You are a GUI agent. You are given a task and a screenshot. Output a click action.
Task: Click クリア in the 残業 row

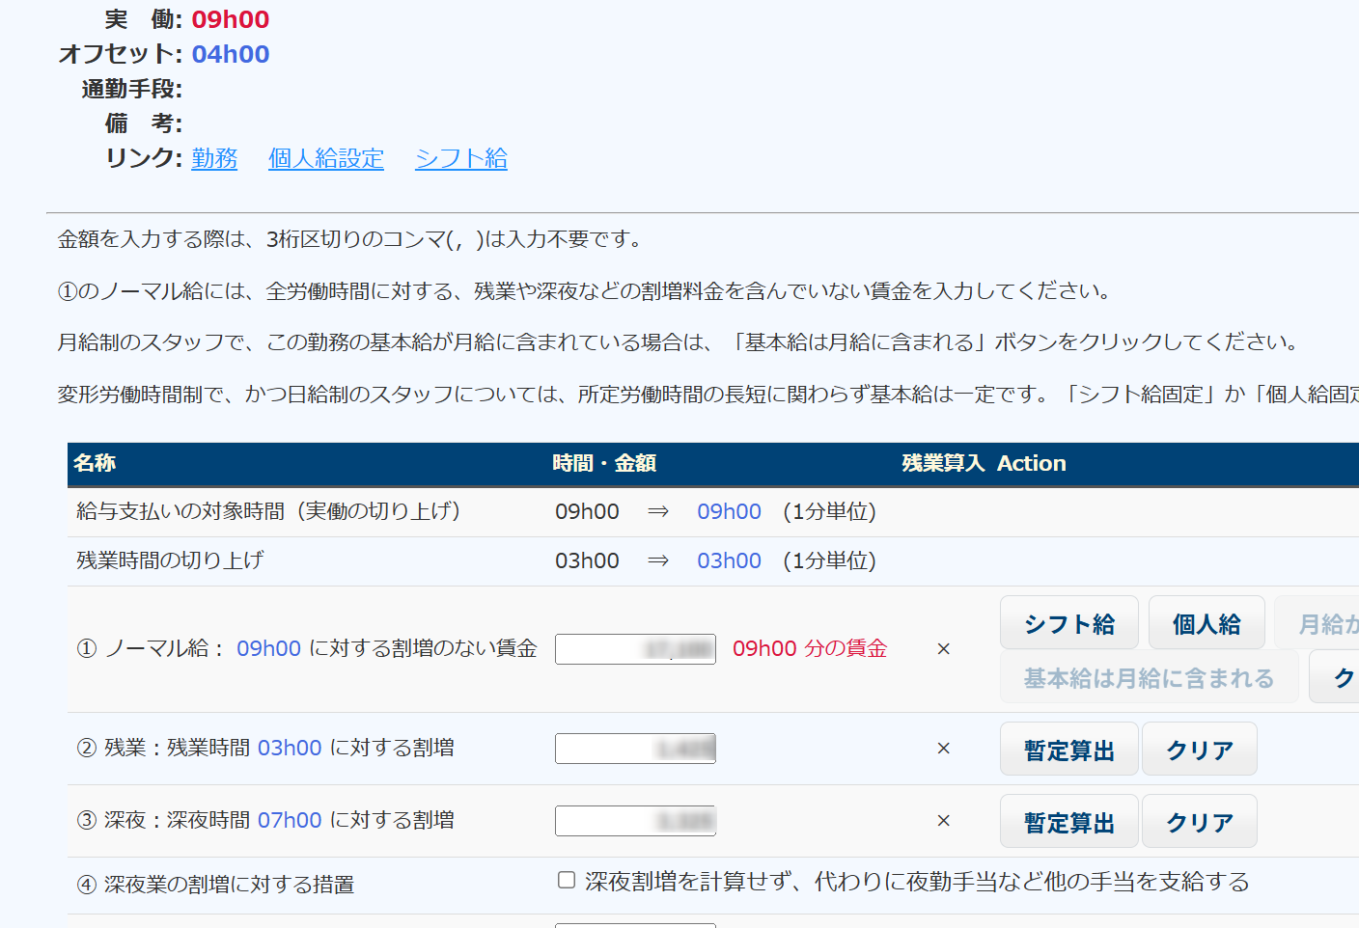pyautogui.click(x=1199, y=750)
